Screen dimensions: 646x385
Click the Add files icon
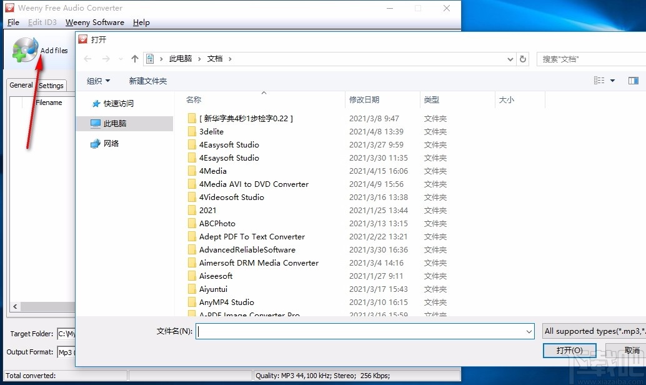click(x=24, y=49)
